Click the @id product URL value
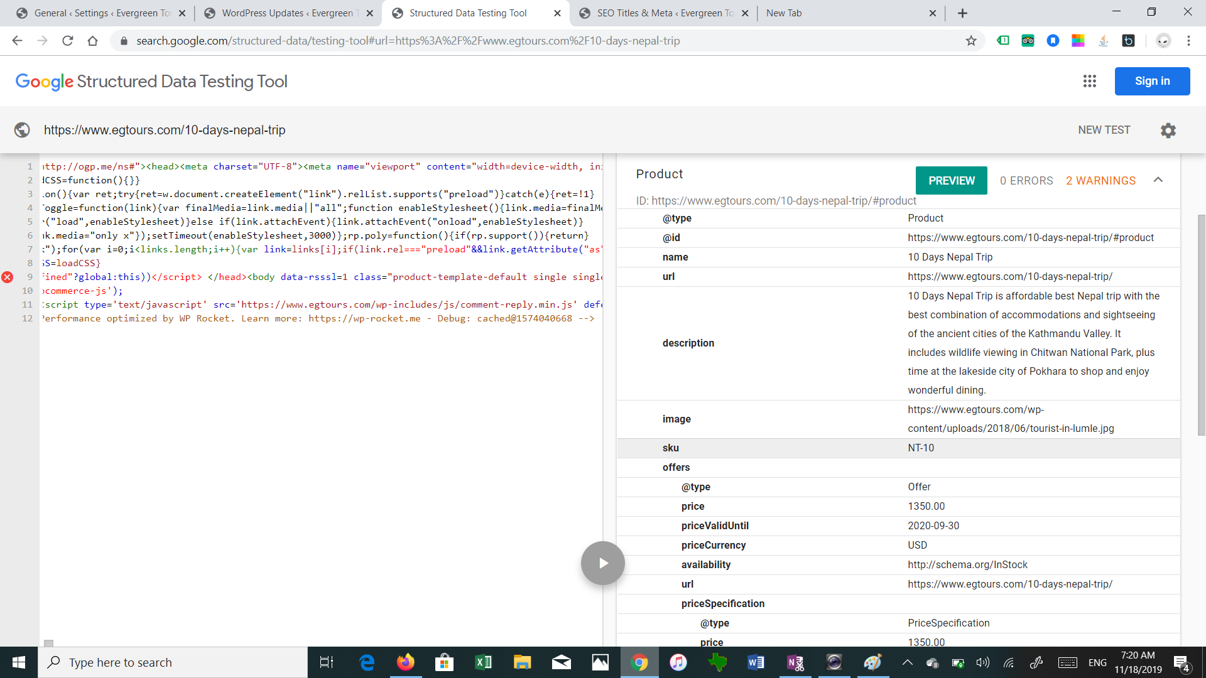The image size is (1206, 678). click(x=1031, y=238)
